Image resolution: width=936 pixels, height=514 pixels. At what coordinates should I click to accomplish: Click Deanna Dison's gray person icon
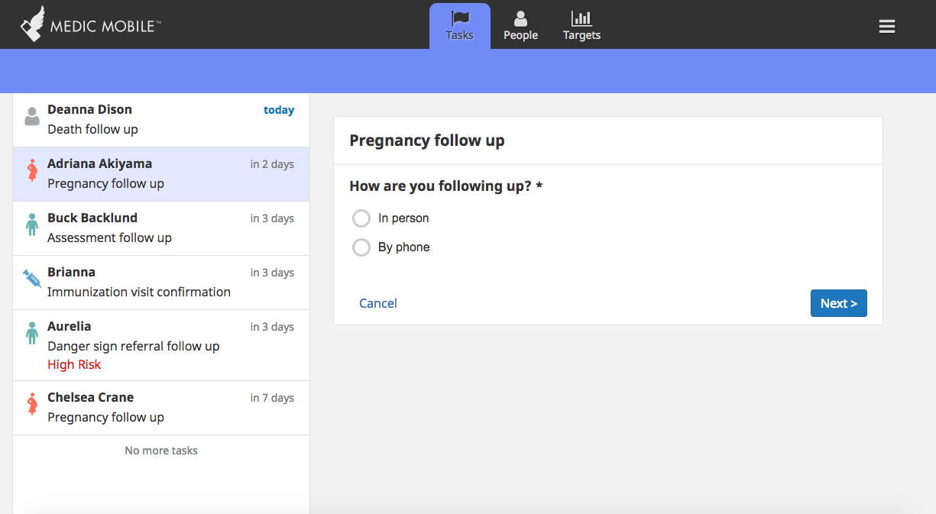(x=32, y=116)
